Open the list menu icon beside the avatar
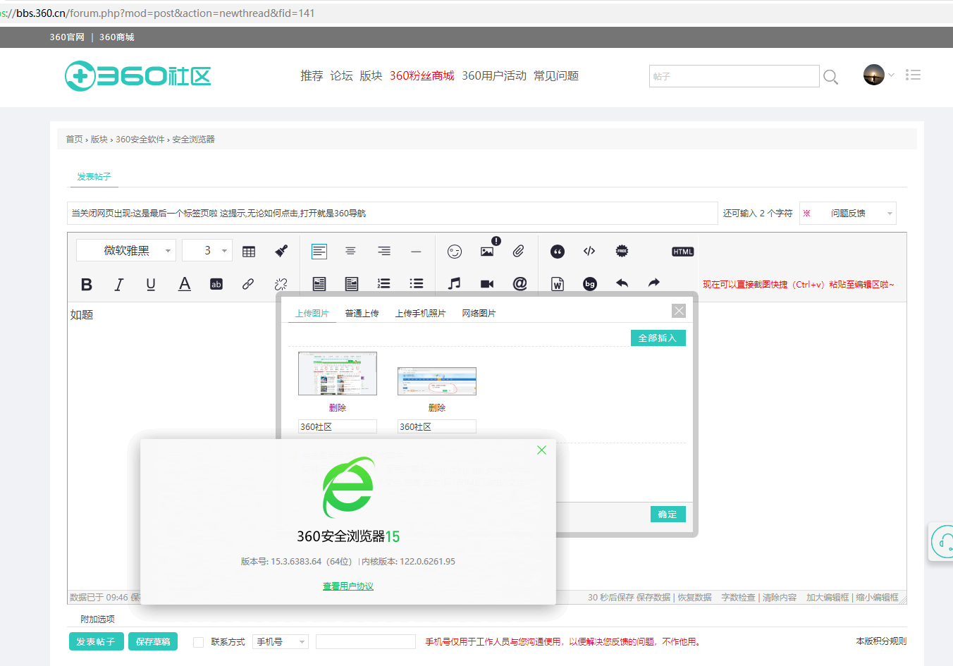953x666 pixels. point(914,75)
